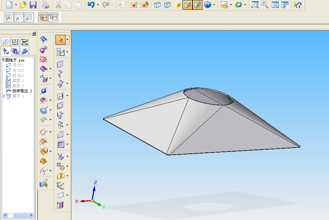Image resolution: width=329 pixels, height=220 pixels.
Task: Click the create part copy sparkle icon
Action: [134, 5]
